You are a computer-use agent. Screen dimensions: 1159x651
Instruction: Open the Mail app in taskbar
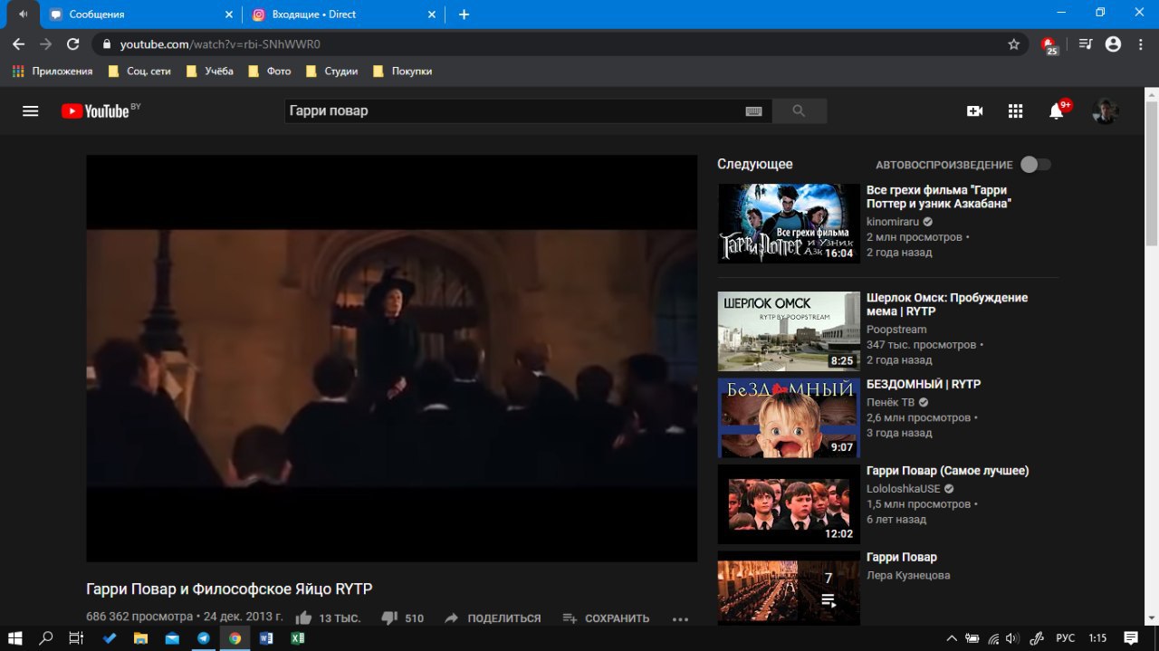pyautogui.click(x=172, y=637)
